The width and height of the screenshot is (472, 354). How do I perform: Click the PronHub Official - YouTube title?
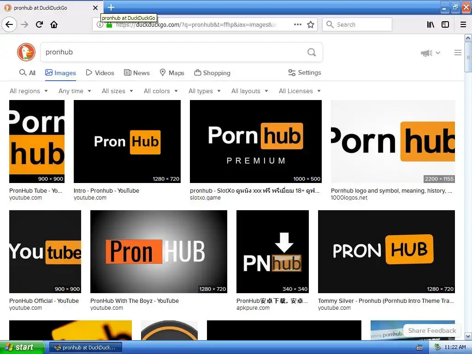(44, 301)
